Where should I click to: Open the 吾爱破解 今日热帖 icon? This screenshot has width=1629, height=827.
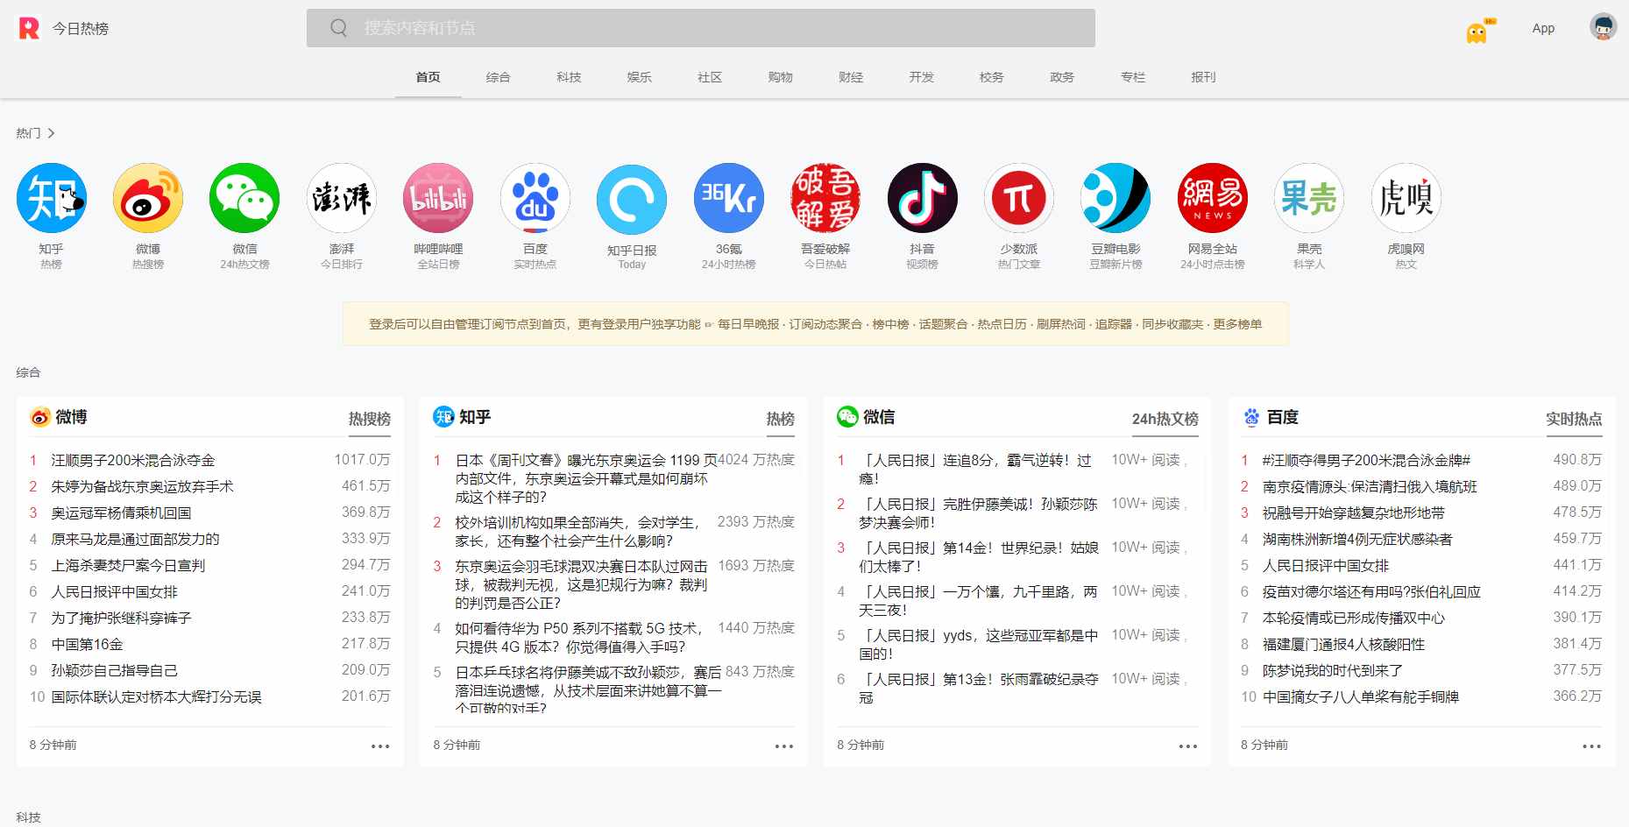click(x=825, y=198)
